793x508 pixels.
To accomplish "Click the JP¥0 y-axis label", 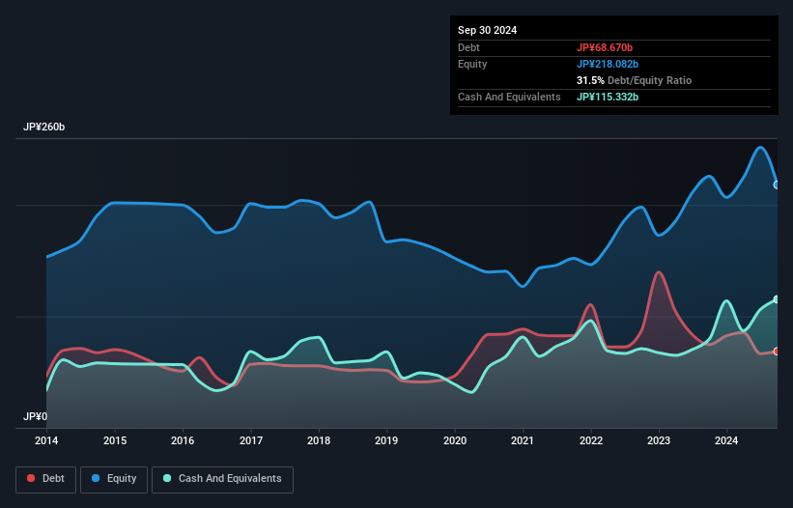I will (x=35, y=416).
